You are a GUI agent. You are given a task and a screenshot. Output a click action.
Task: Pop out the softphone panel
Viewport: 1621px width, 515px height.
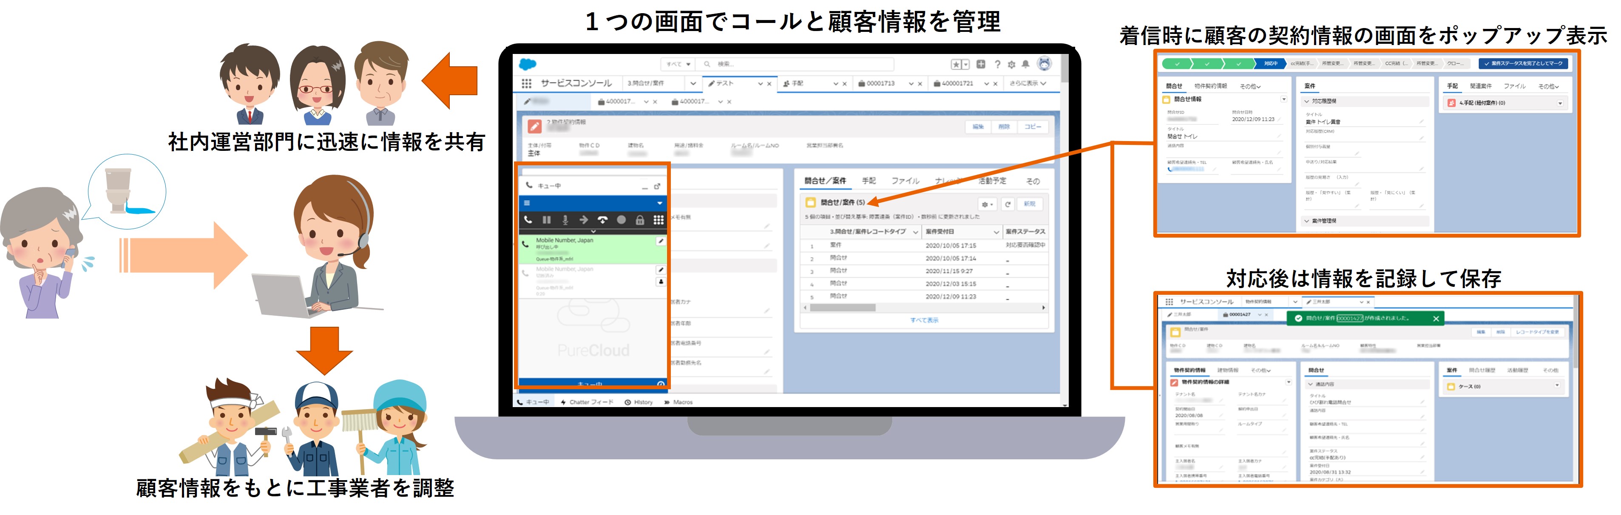[x=657, y=186]
